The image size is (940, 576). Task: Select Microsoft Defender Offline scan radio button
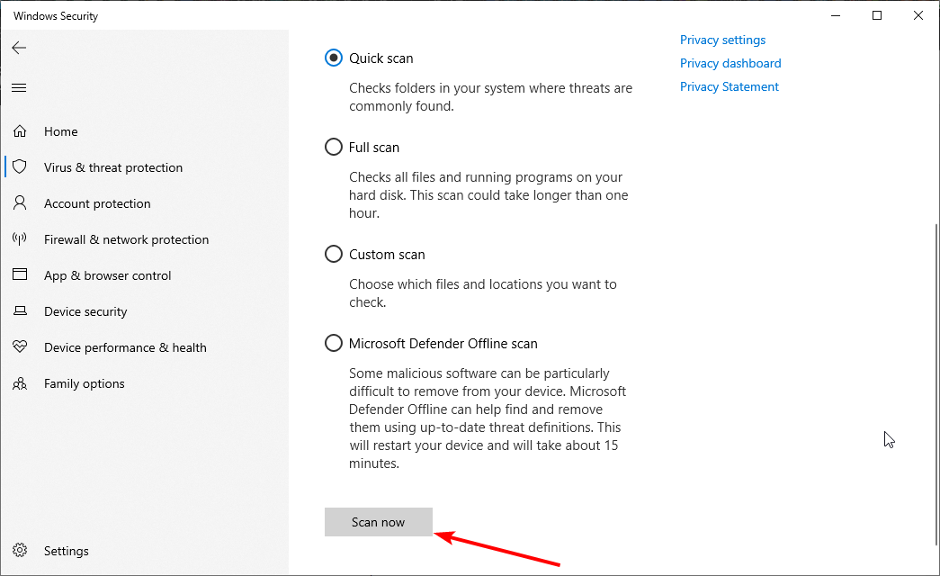point(334,343)
